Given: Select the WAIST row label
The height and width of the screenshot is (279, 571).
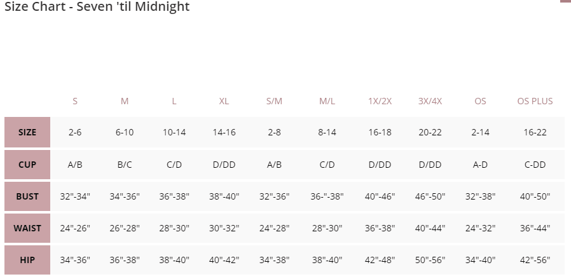Looking at the screenshot, I should pyautogui.click(x=27, y=228).
